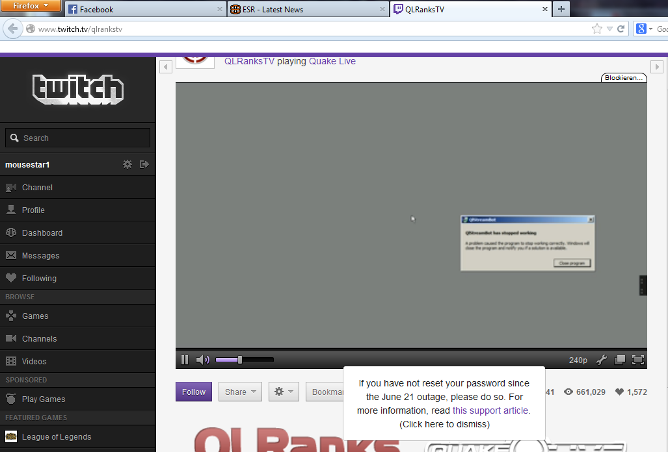Mute the stream audio speaker icon
Viewport: 668px width, 452px height.
[203, 360]
